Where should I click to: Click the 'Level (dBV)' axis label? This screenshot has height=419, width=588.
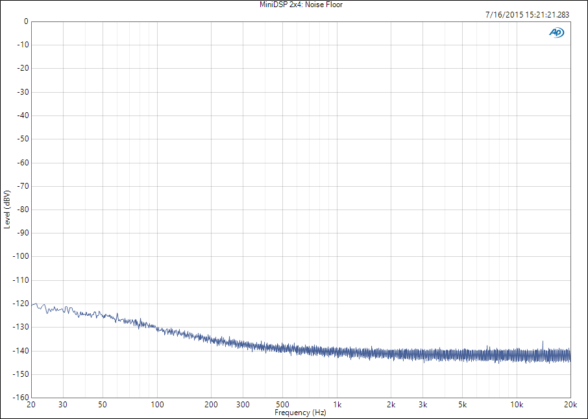[x=7, y=210]
